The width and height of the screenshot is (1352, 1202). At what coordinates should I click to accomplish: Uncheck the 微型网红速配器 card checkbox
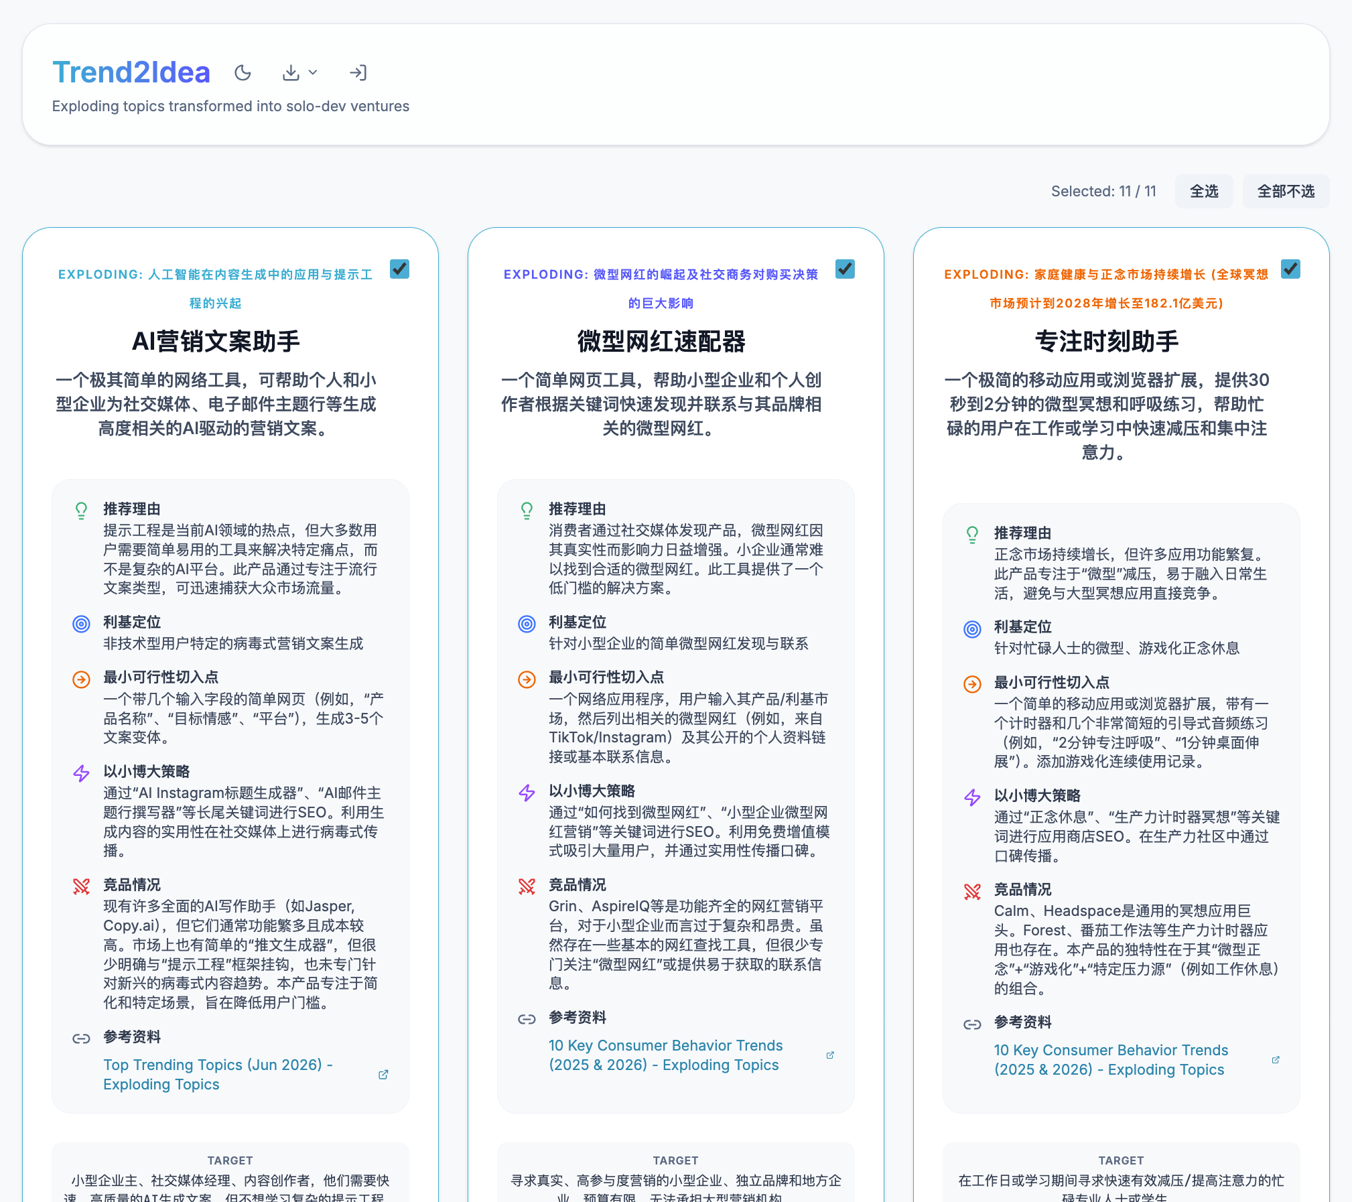(846, 269)
